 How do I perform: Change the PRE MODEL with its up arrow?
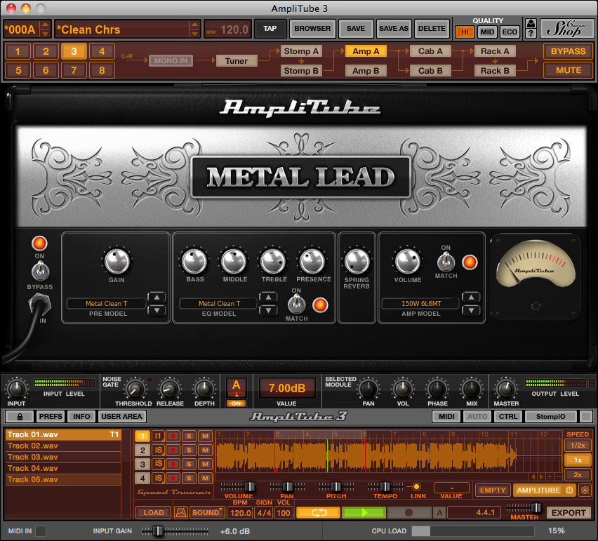[x=157, y=297]
